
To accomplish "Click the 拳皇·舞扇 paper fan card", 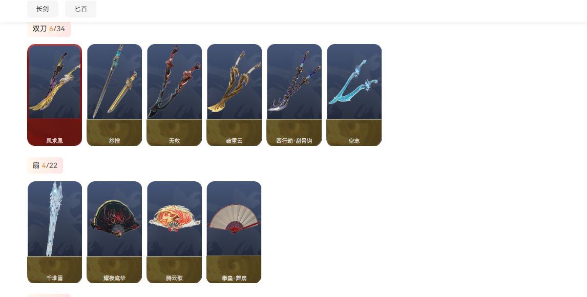I will [x=235, y=232].
